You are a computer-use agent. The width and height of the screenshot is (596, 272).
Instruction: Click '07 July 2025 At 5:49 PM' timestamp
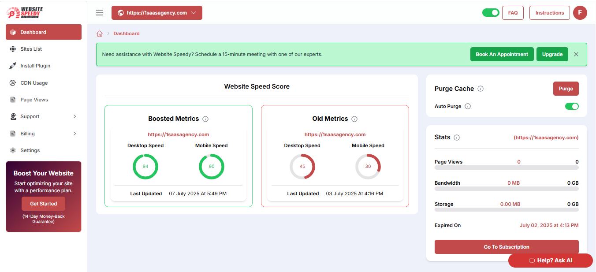198,194
